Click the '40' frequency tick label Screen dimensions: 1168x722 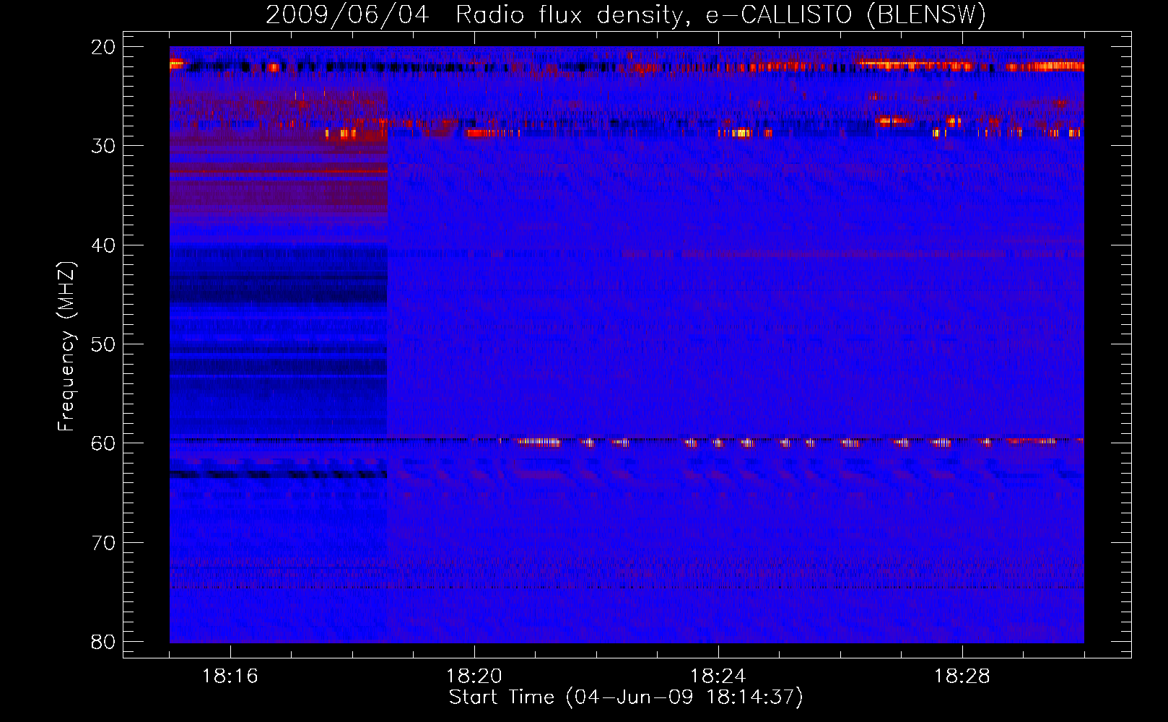[x=104, y=245]
